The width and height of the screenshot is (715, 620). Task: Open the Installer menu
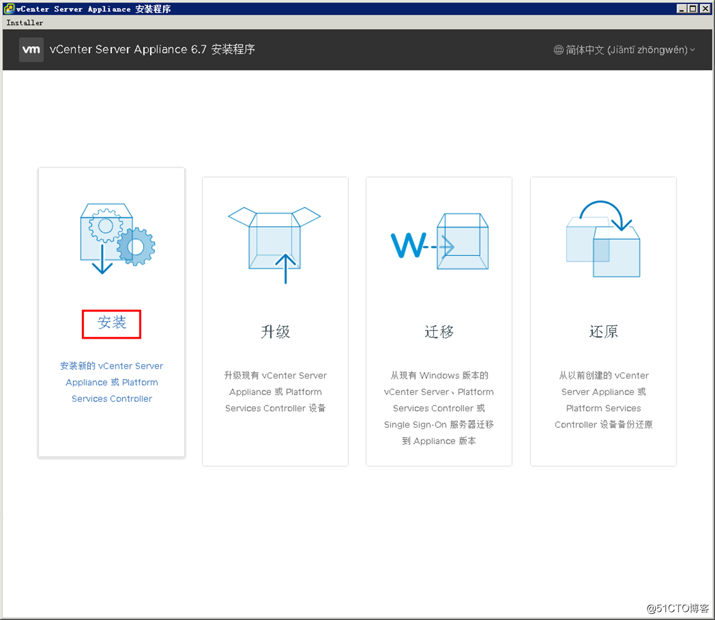(25, 23)
